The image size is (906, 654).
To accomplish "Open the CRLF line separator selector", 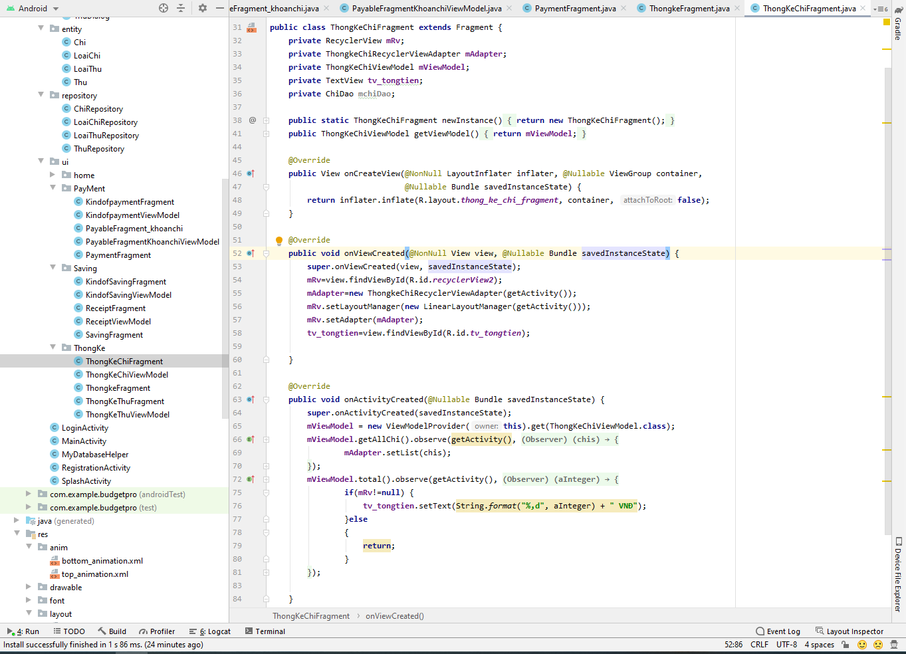I will pos(759,645).
